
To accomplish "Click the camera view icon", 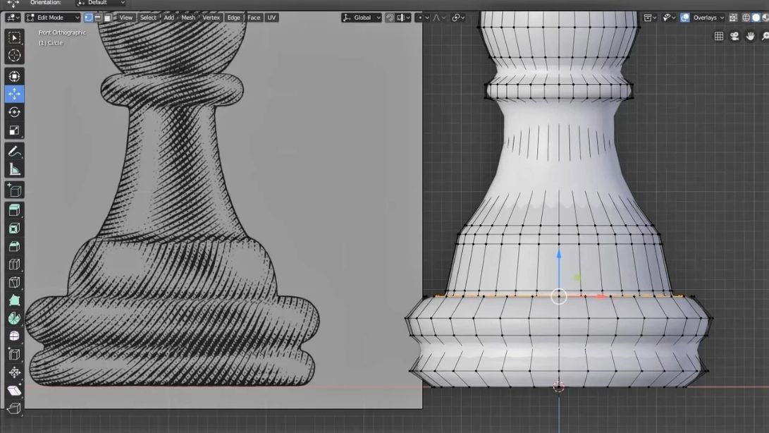I will click(x=734, y=36).
